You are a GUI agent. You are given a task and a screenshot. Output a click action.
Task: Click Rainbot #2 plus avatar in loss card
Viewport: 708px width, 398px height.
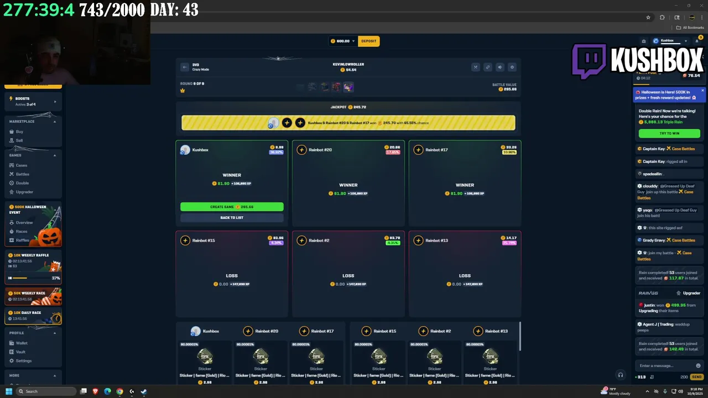point(301,240)
